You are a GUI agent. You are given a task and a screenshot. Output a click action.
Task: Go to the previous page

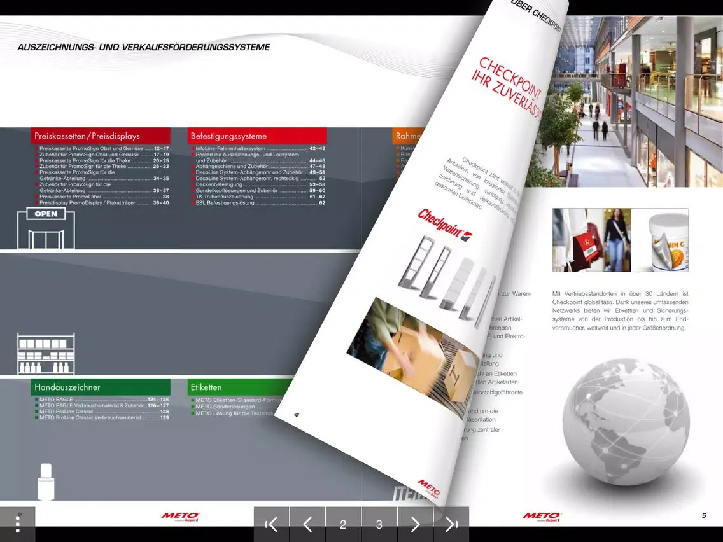pyautogui.click(x=307, y=524)
